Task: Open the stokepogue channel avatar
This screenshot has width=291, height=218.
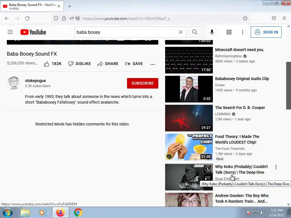Action: coord(14,83)
